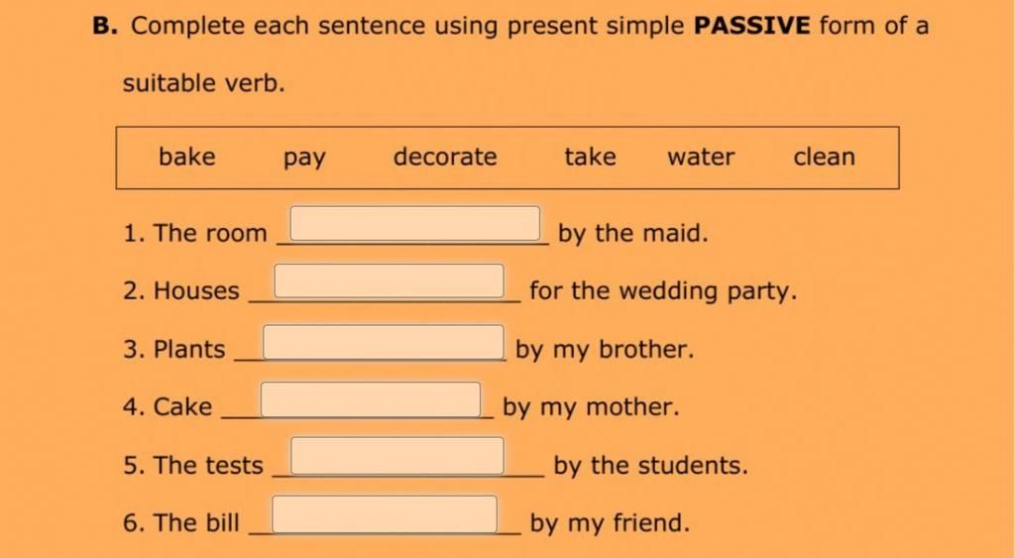The width and height of the screenshot is (1015, 558).
Task: Select the word "clean" in the word bank
Action: (825, 157)
